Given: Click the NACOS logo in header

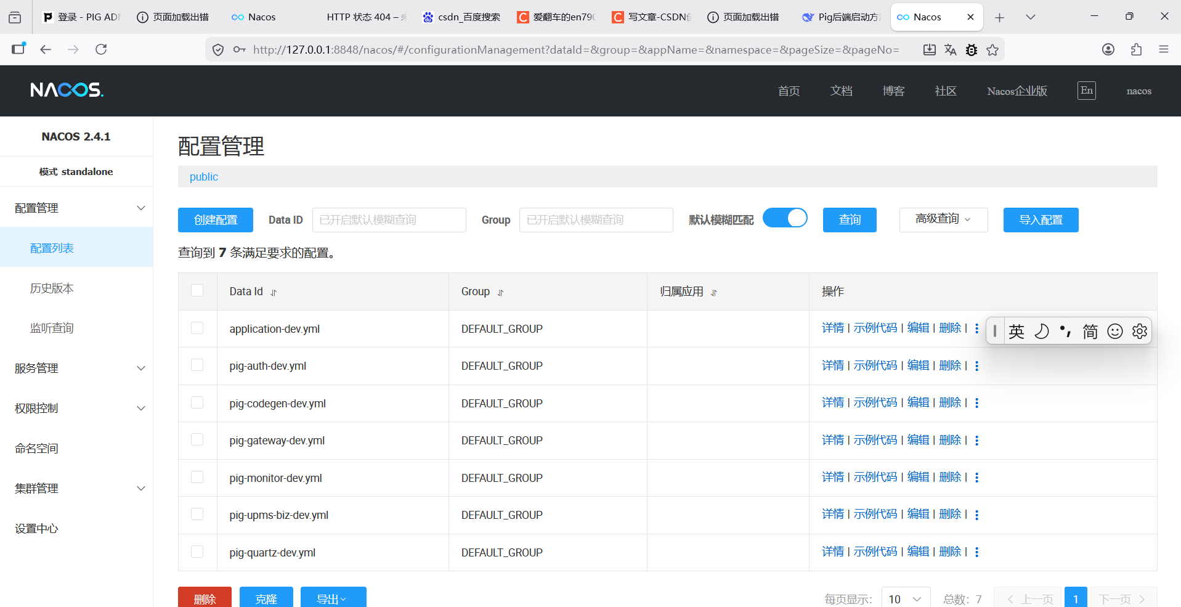Looking at the screenshot, I should (67, 90).
